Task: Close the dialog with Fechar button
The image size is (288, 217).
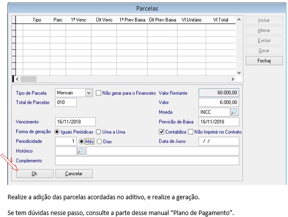Action: (264, 61)
